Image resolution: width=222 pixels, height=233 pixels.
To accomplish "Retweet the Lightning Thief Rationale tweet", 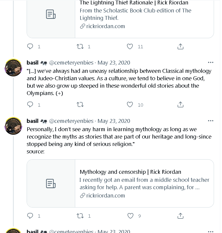I will pos(80,46).
